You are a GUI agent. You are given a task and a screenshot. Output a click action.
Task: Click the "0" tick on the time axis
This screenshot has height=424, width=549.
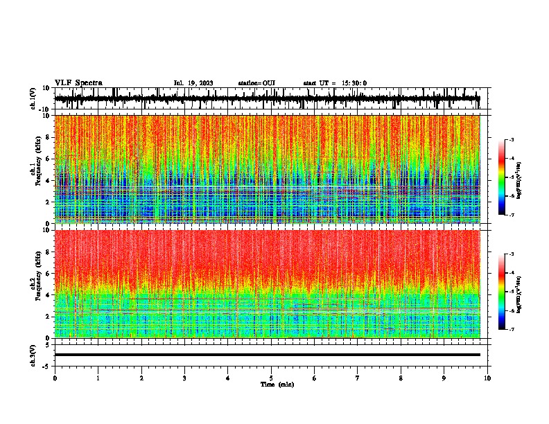click(x=55, y=378)
